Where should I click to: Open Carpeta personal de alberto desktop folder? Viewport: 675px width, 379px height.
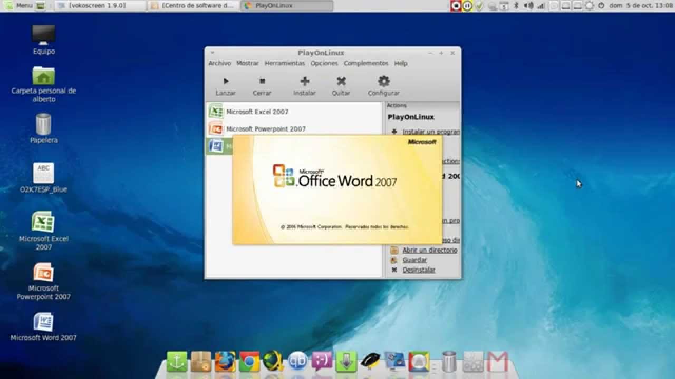click(44, 84)
